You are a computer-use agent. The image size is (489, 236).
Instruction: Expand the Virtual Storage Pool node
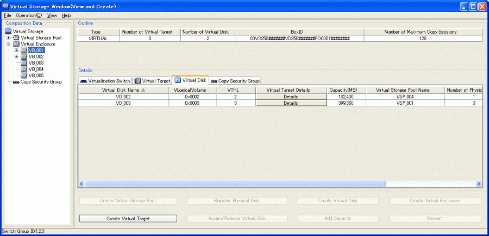8,38
